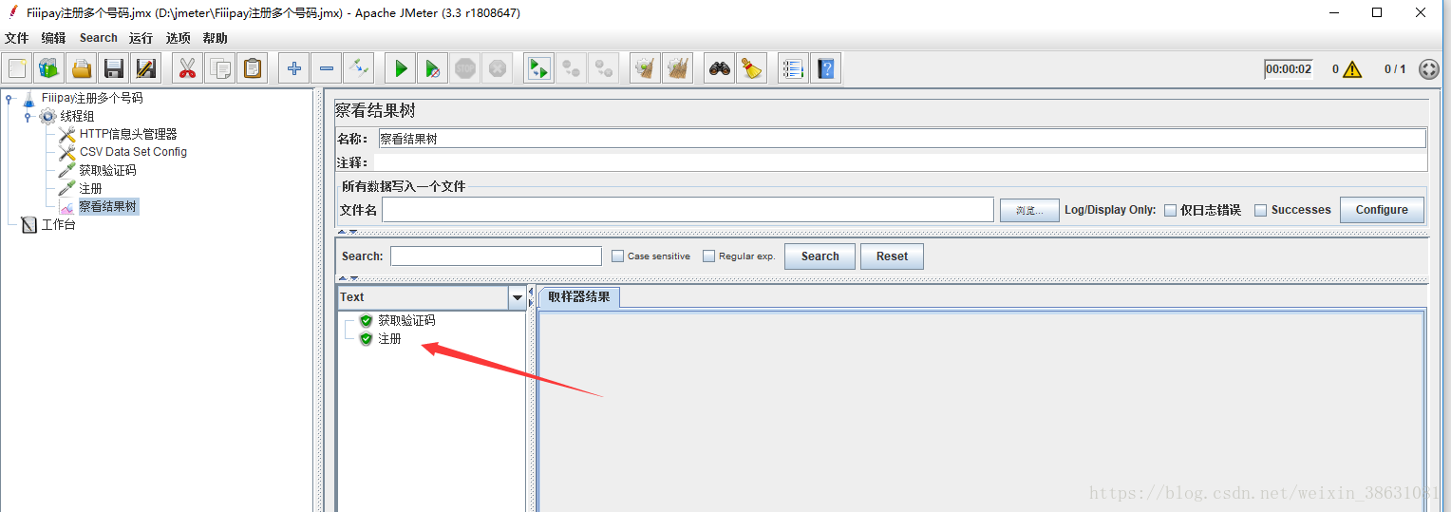Open Help with question mark icon
This screenshot has width=1451, height=512.
click(x=825, y=68)
